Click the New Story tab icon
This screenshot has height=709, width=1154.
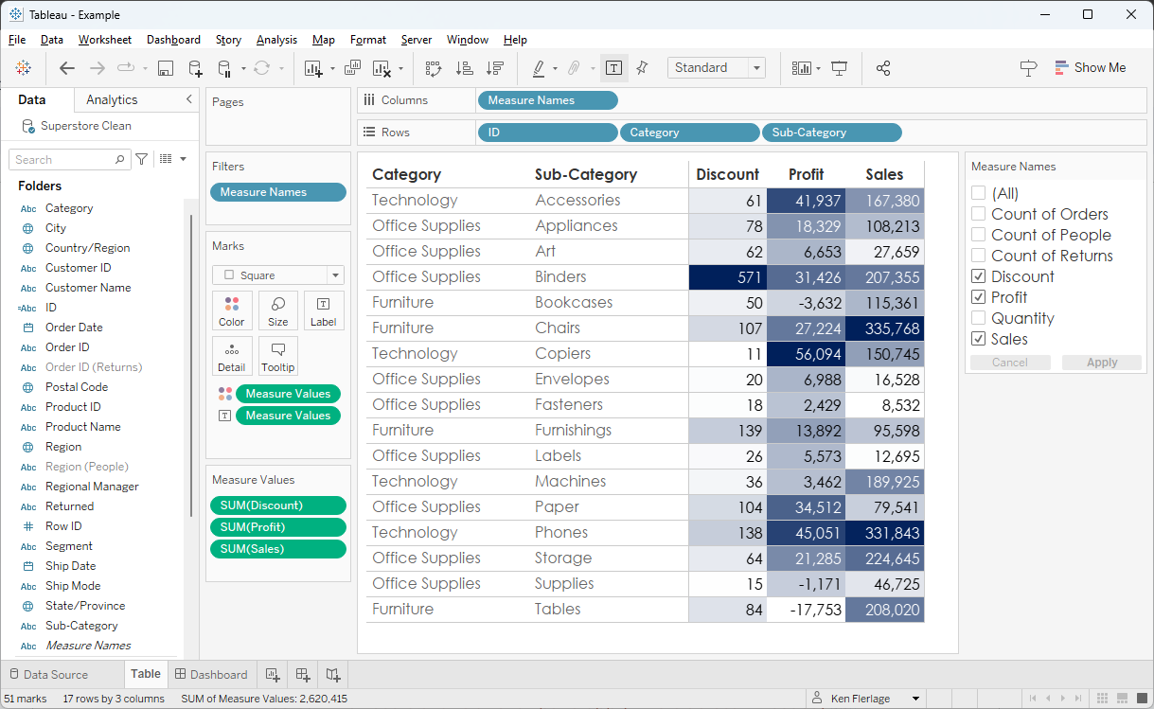coord(333,675)
